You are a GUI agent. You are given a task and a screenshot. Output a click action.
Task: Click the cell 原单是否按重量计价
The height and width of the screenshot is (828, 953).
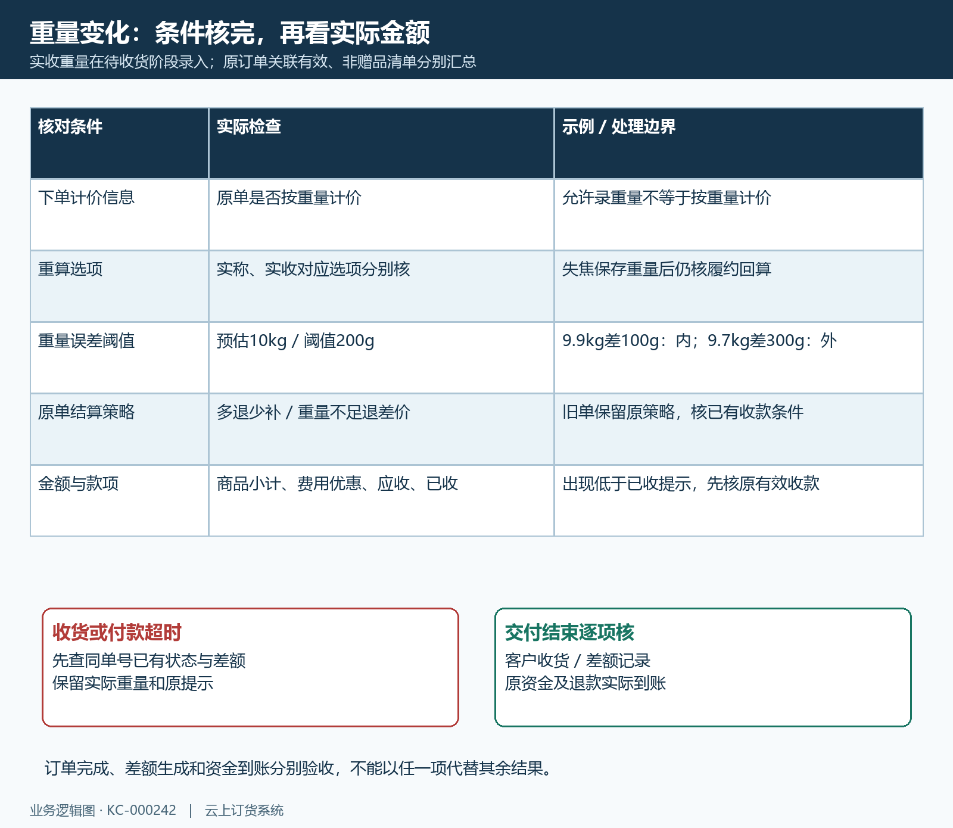[x=381, y=214]
